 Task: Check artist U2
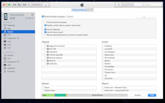pos(103,75)
